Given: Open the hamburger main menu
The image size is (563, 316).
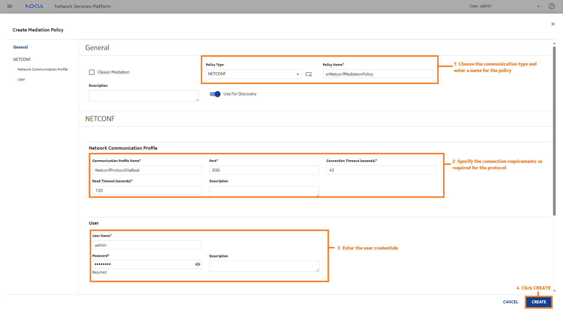Looking at the screenshot, I should (x=10, y=6).
